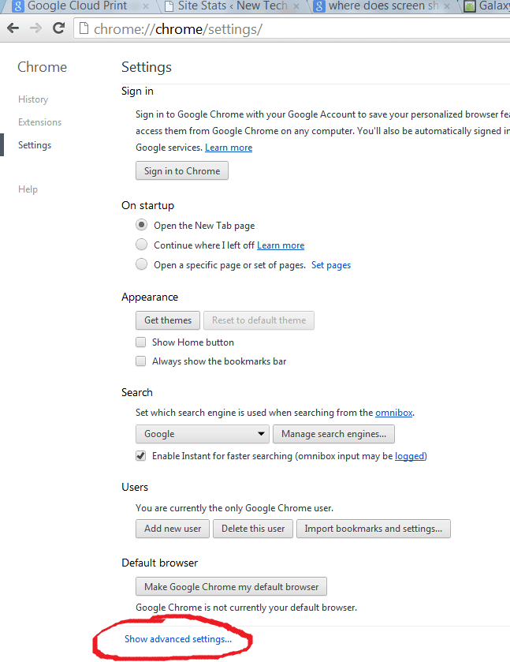510x662 pixels.
Task: Choose Continue where I left off
Action: [141, 245]
